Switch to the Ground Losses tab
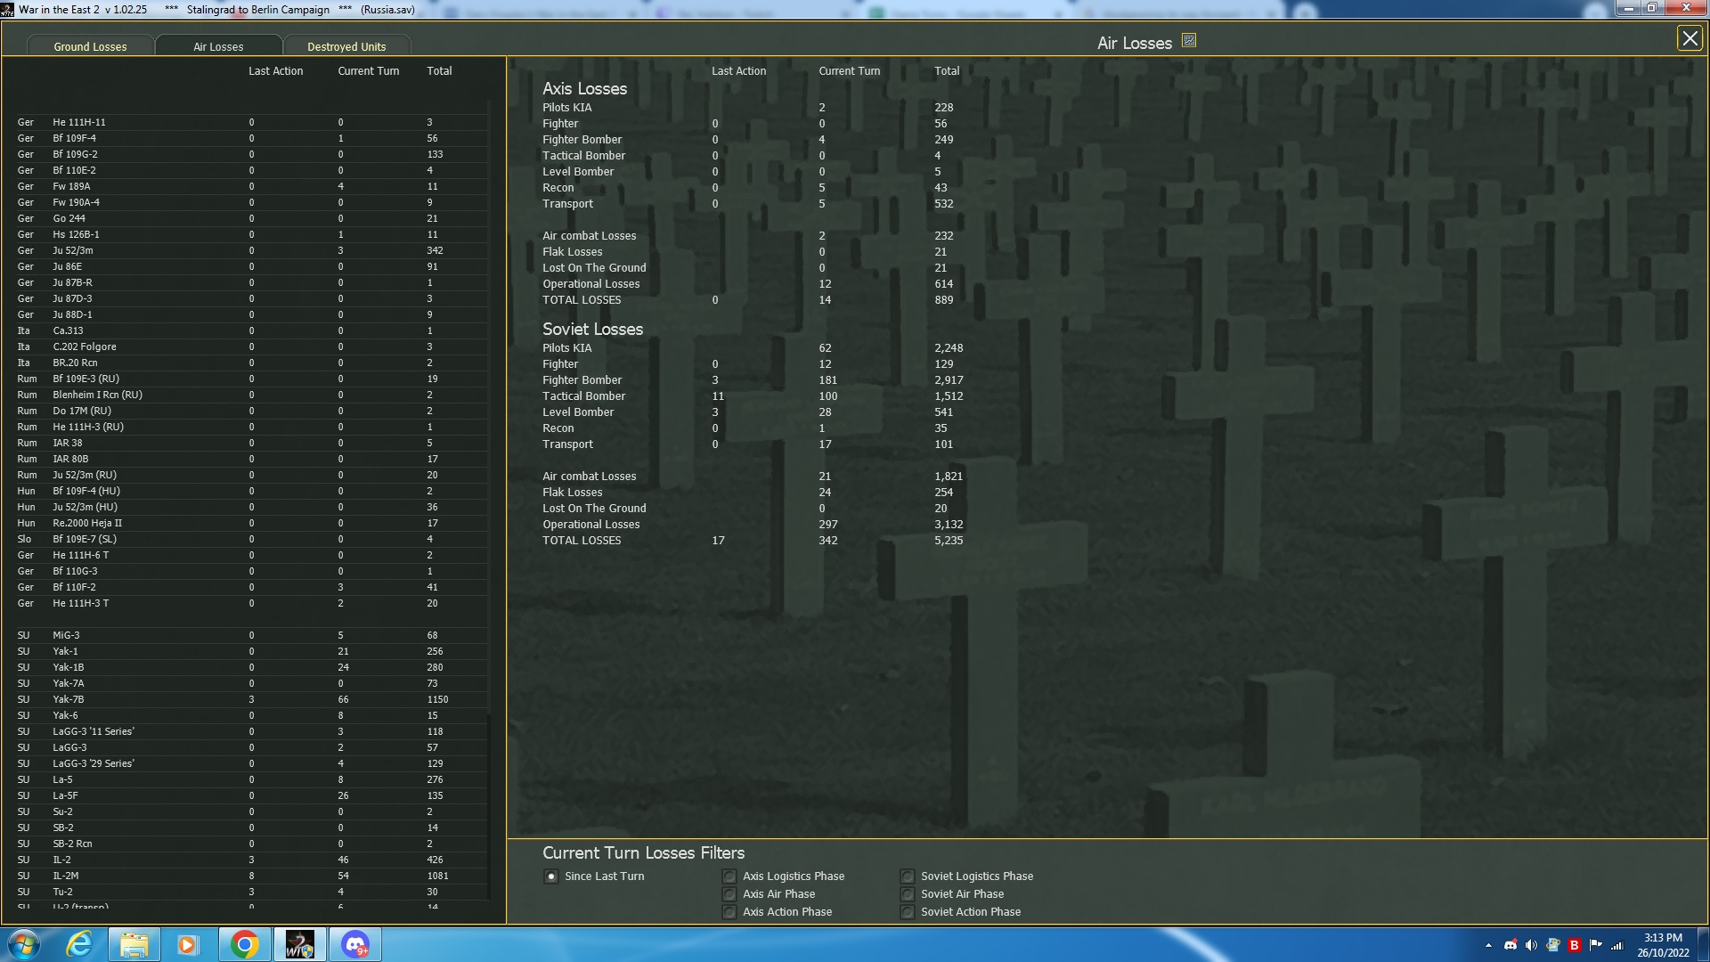 pos(90,46)
